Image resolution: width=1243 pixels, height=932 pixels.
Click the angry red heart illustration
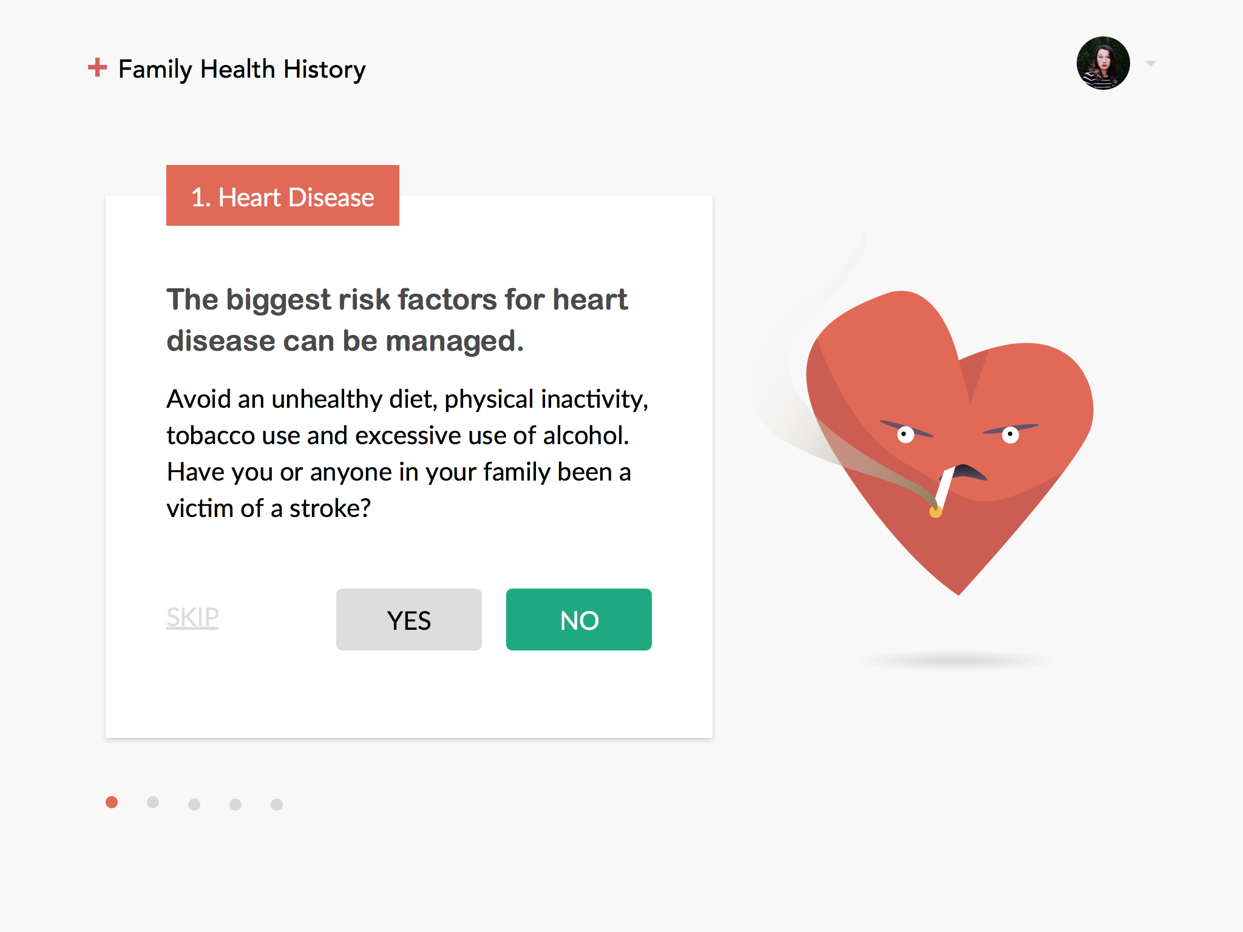coord(950,443)
